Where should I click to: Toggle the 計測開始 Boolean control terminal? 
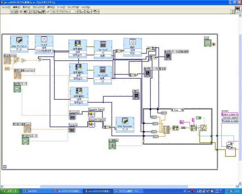113,145
